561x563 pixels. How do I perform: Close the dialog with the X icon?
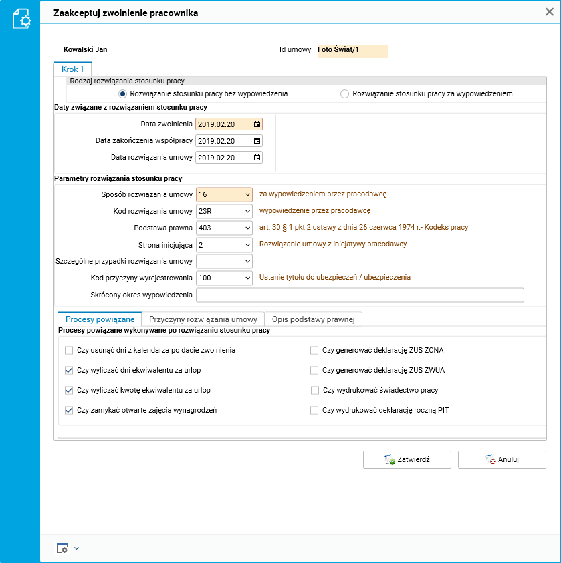[x=550, y=11]
